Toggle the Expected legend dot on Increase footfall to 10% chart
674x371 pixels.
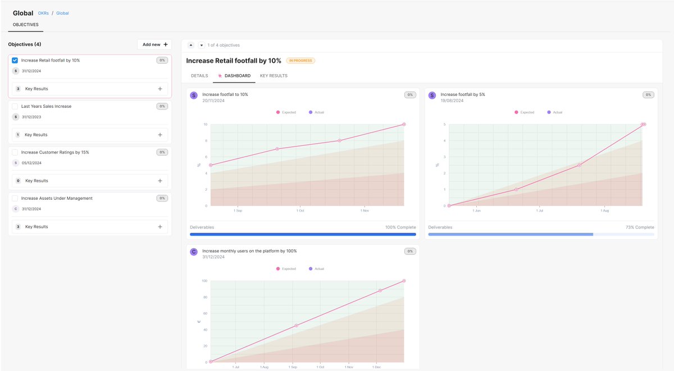click(x=277, y=112)
